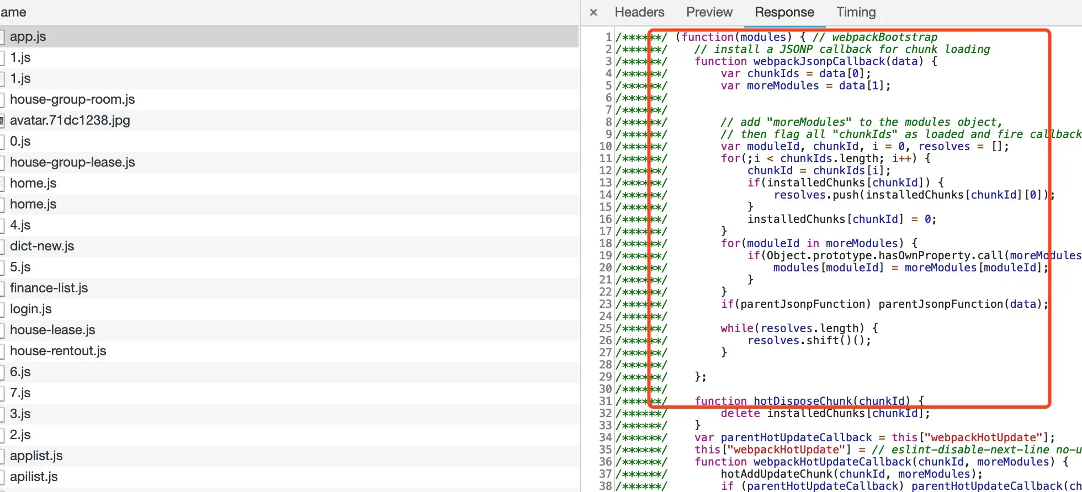Click the 'for(moduleId in moreModules)' line
The width and height of the screenshot is (1082, 492).
tap(819, 243)
